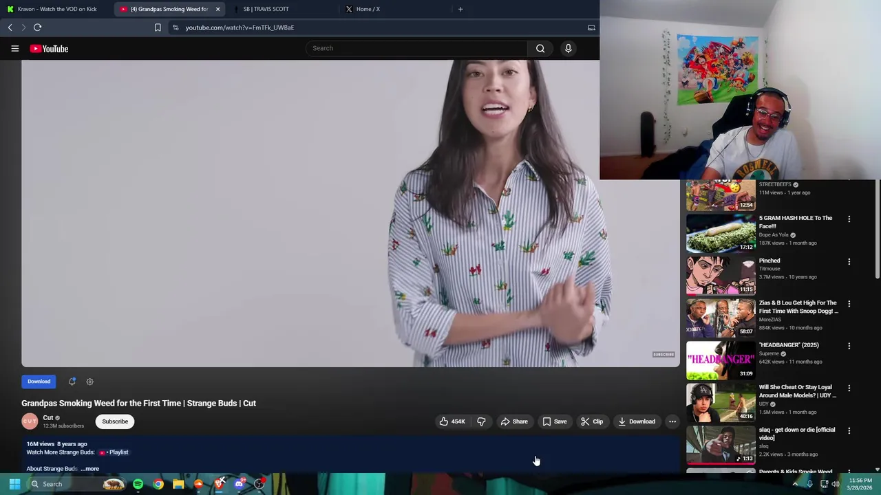Screen dimensions: 881x495
Task: Open options menu for slaq video
Action: click(849, 431)
